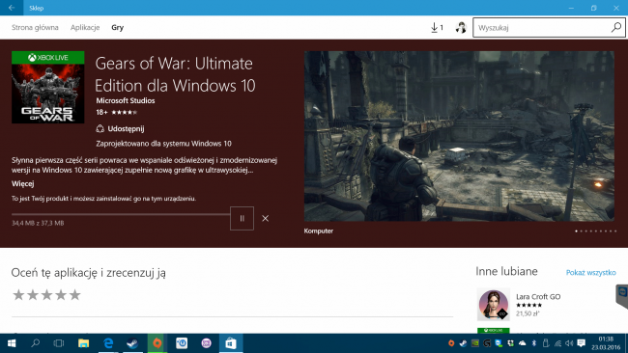
Task: Click the download progress bar
Action: coord(121,214)
